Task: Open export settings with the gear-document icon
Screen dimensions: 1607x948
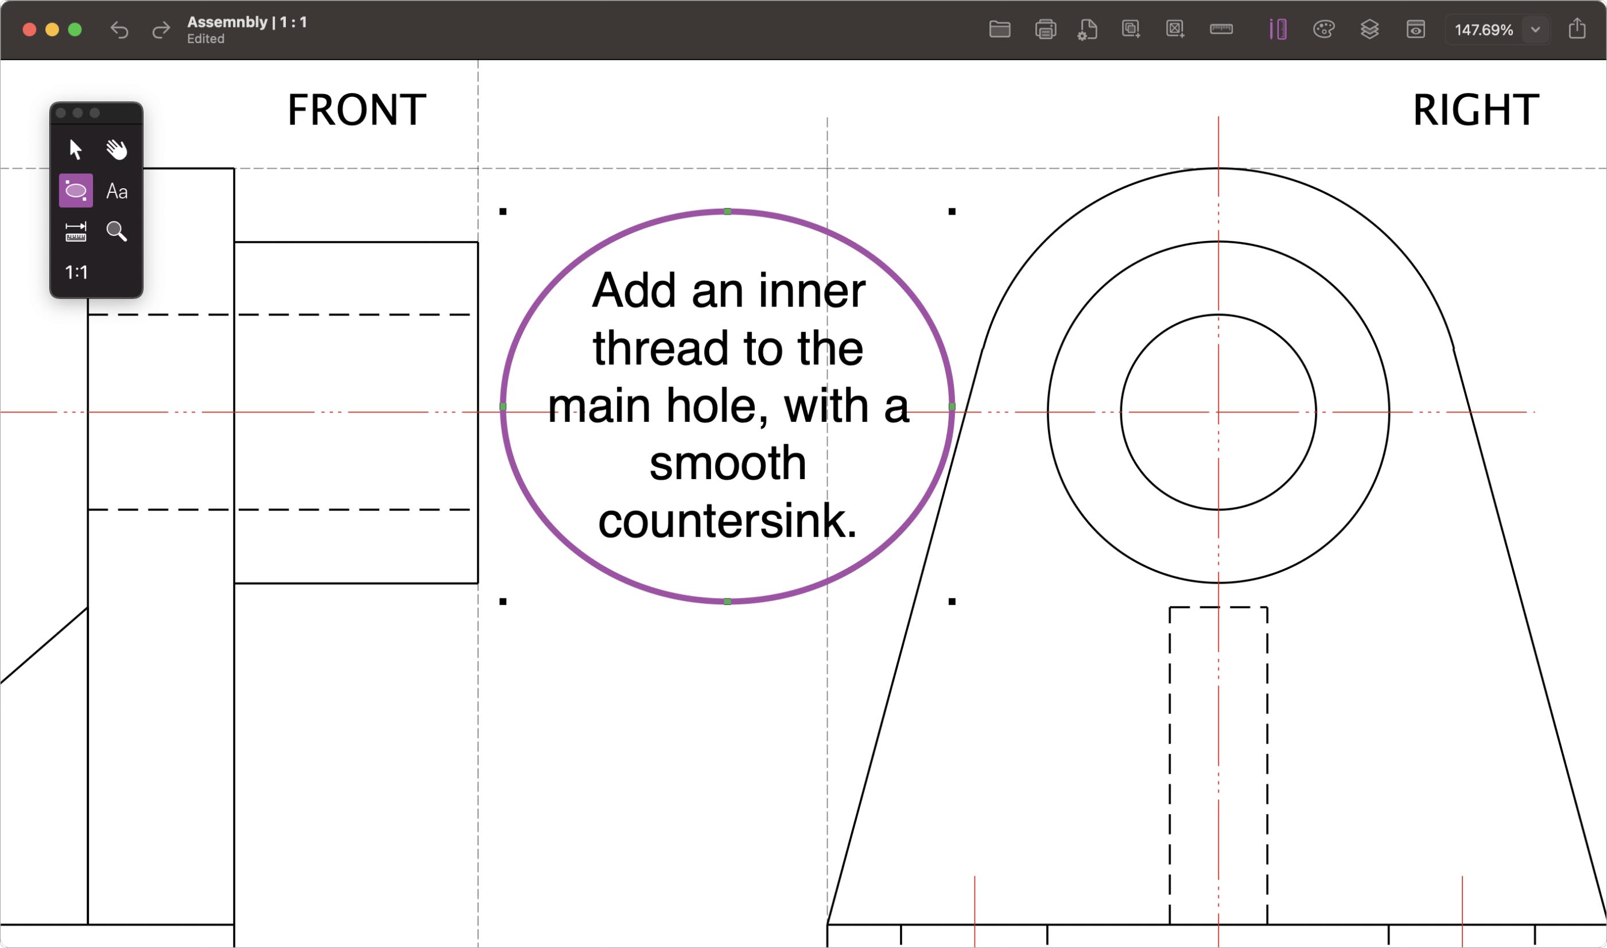Action: 1088,29
